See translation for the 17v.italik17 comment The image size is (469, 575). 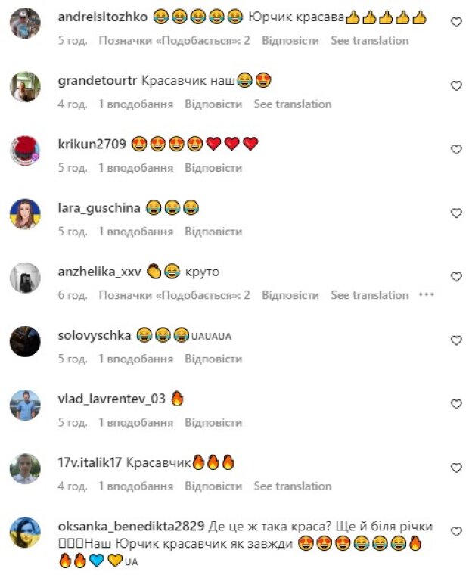pos(293,486)
